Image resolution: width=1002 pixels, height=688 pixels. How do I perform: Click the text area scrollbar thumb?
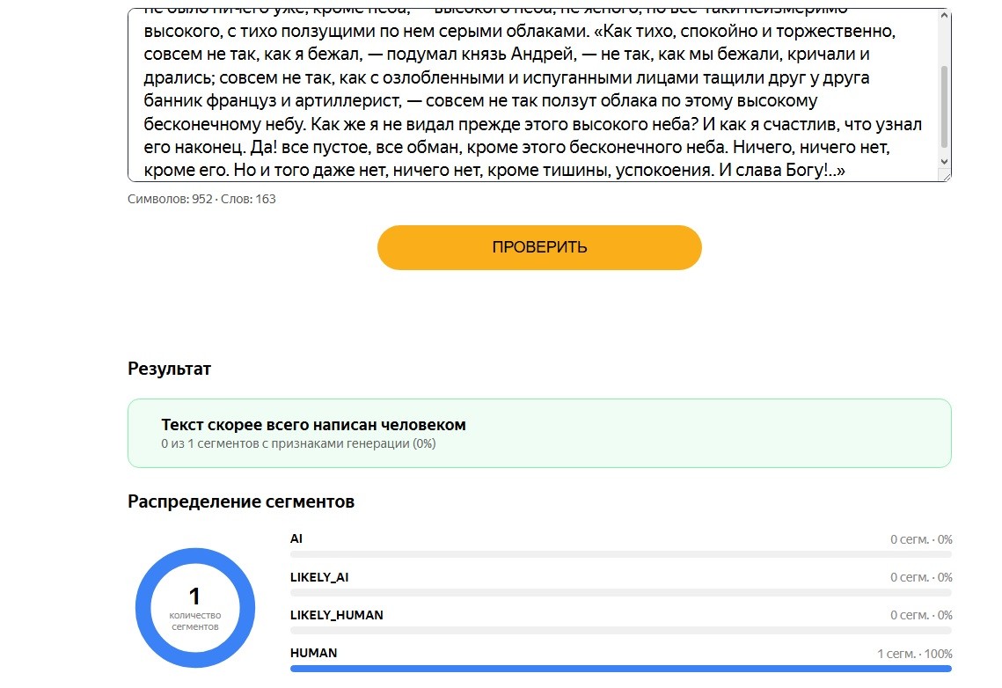pyautogui.click(x=945, y=106)
